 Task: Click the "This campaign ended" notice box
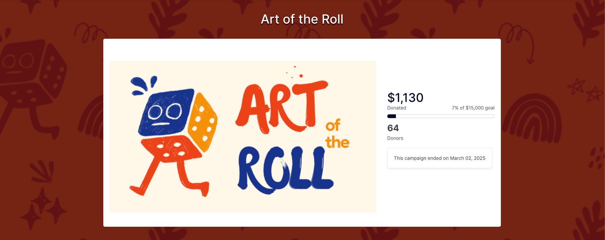coord(439,158)
